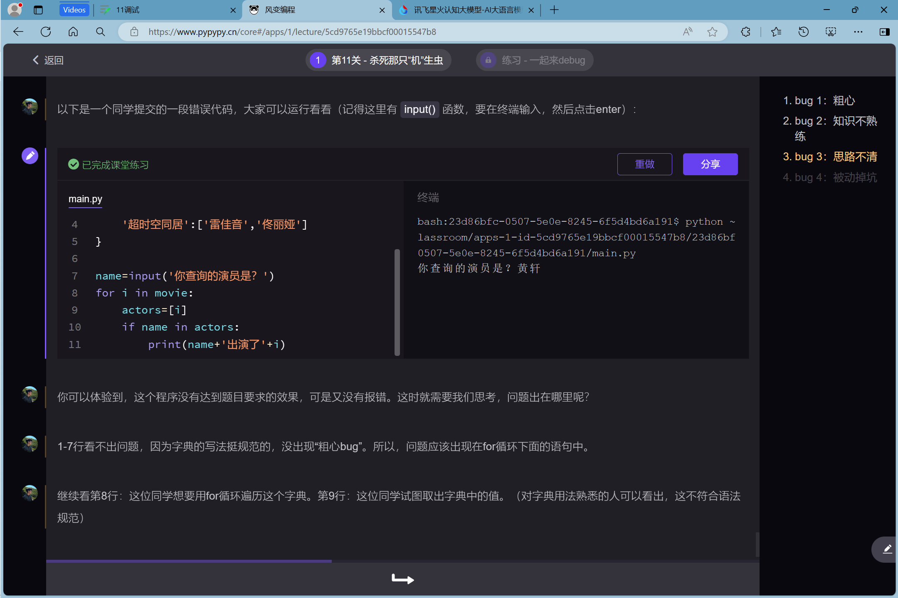Click avatar beside 你可以体验到 message
The image size is (898, 598).
tap(30, 395)
